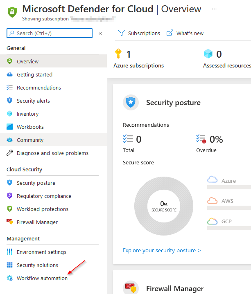Click the AWS cloud icon
This screenshot has width=251, height=294.
[213, 200]
